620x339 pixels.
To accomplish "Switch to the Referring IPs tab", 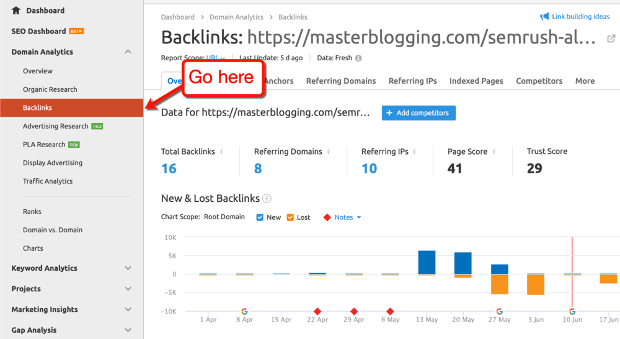I will (x=412, y=81).
